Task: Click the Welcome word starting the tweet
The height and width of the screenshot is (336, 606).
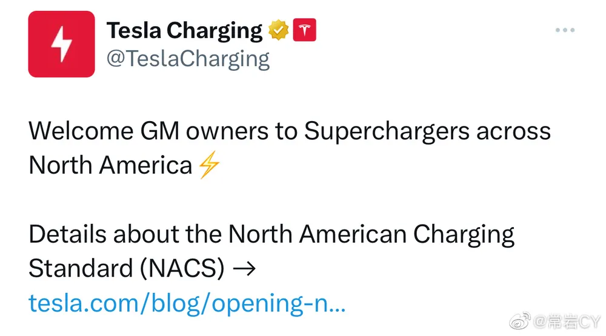Action: [x=81, y=131]
